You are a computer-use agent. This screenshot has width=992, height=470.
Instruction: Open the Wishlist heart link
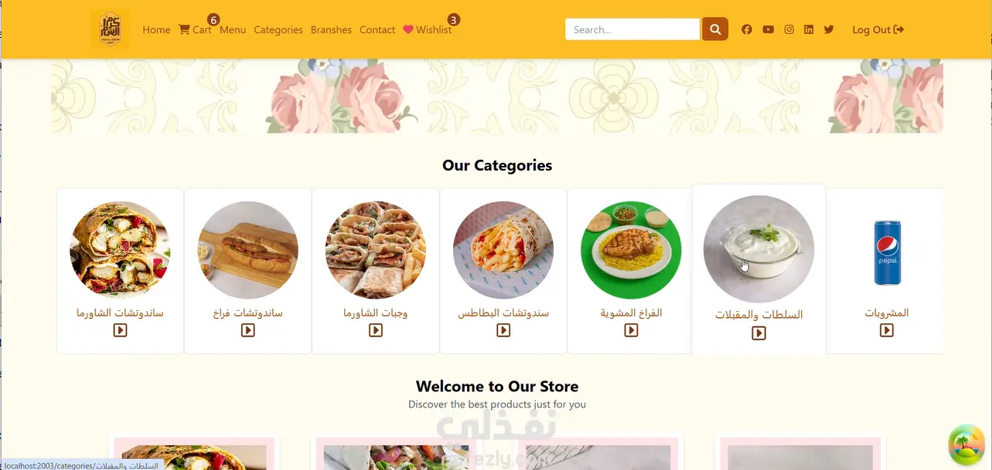tap(428, 29)
